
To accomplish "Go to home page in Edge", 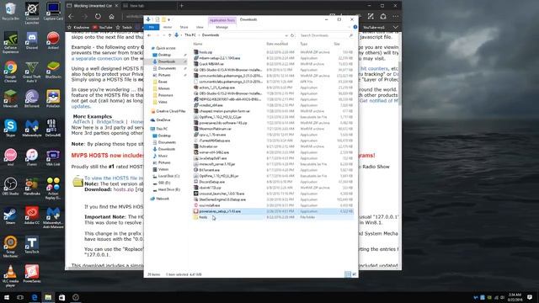I will [x=111, y=16].
